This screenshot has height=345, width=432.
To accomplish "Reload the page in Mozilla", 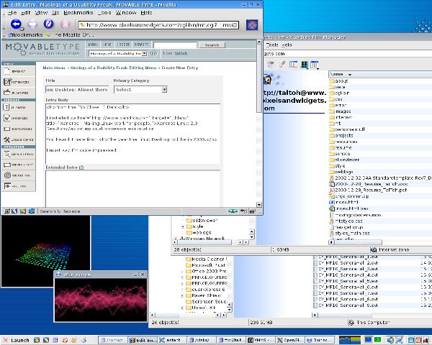I will point(48,24).
